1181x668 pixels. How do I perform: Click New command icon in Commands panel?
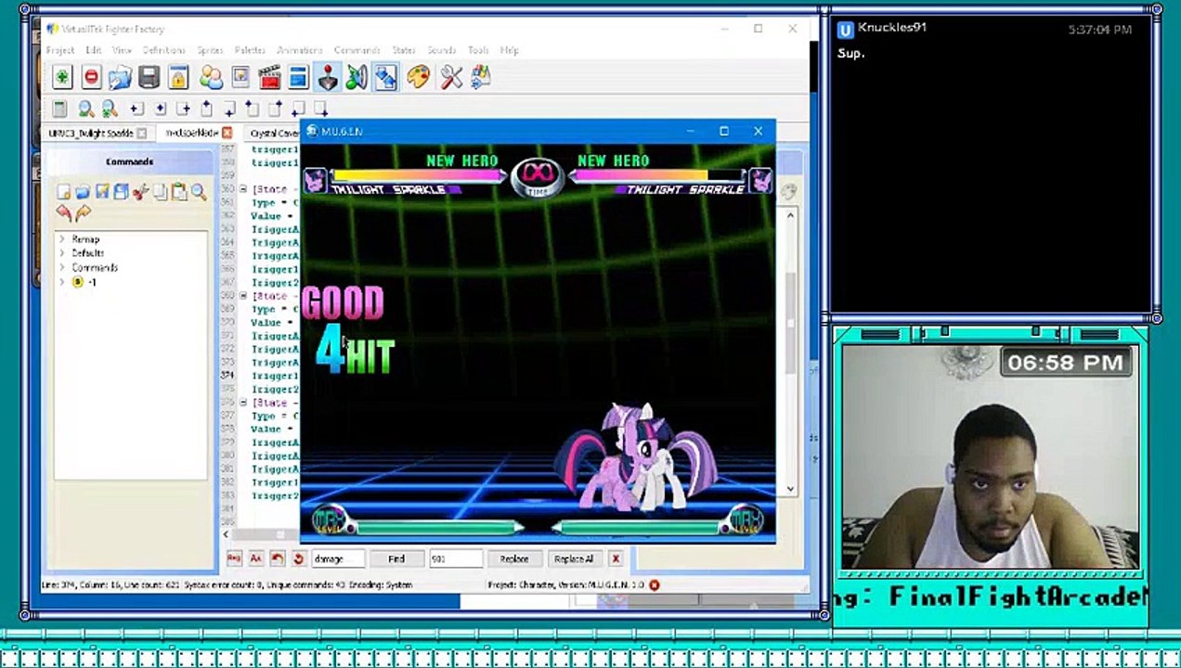coord(63,192)
